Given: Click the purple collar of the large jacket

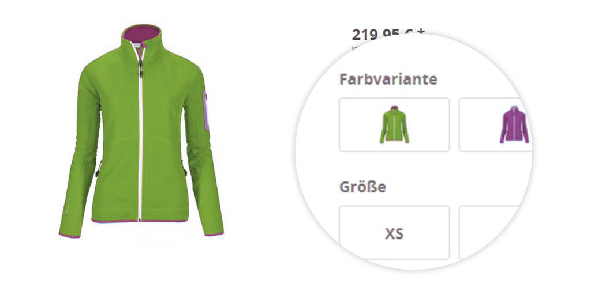Looking at the screenshot, I should (142, 34).
